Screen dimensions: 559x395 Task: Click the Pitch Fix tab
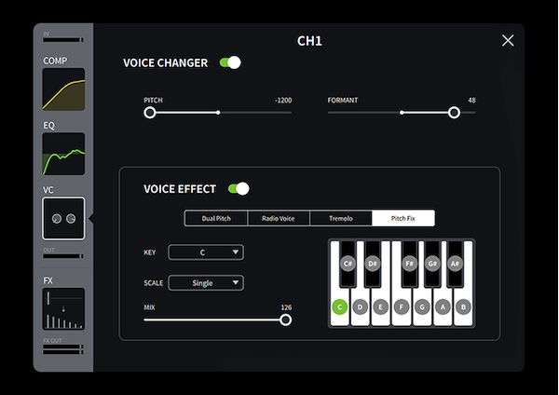403,219
